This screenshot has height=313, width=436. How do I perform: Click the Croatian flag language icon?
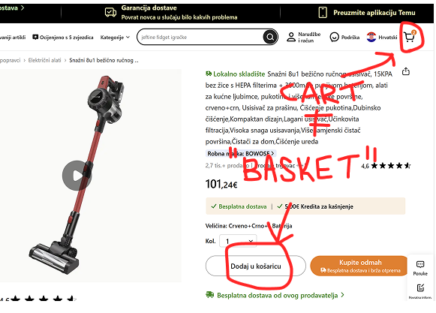pos(371,37)
